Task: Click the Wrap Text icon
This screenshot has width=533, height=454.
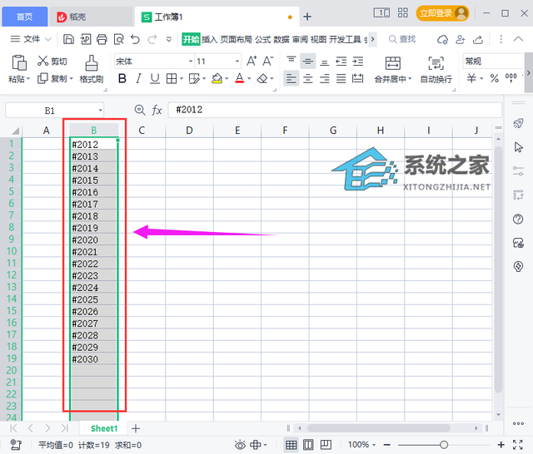Action: coord(436,63)
